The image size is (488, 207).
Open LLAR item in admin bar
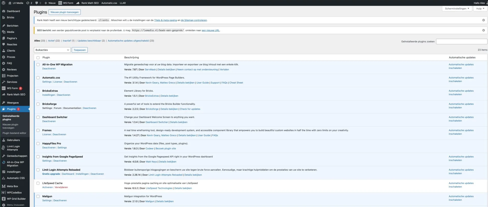coord(123,3)
